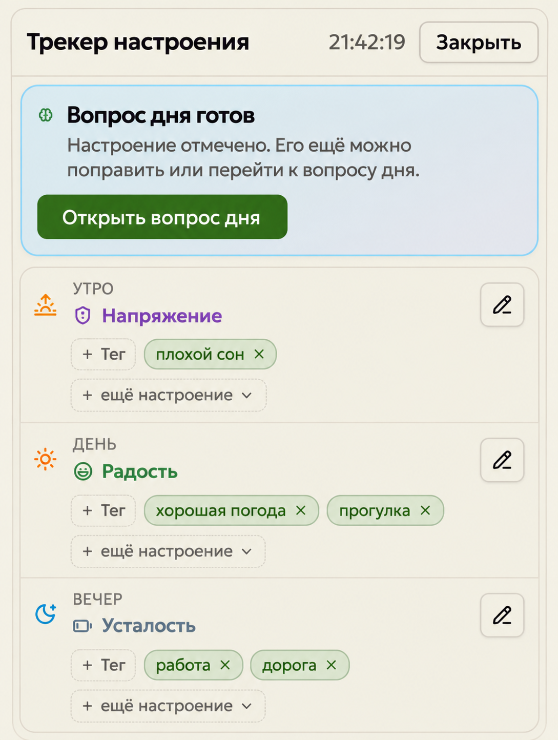
Task: Add a tag to the ВЕЧЕР entry
Action: [104, 665]
